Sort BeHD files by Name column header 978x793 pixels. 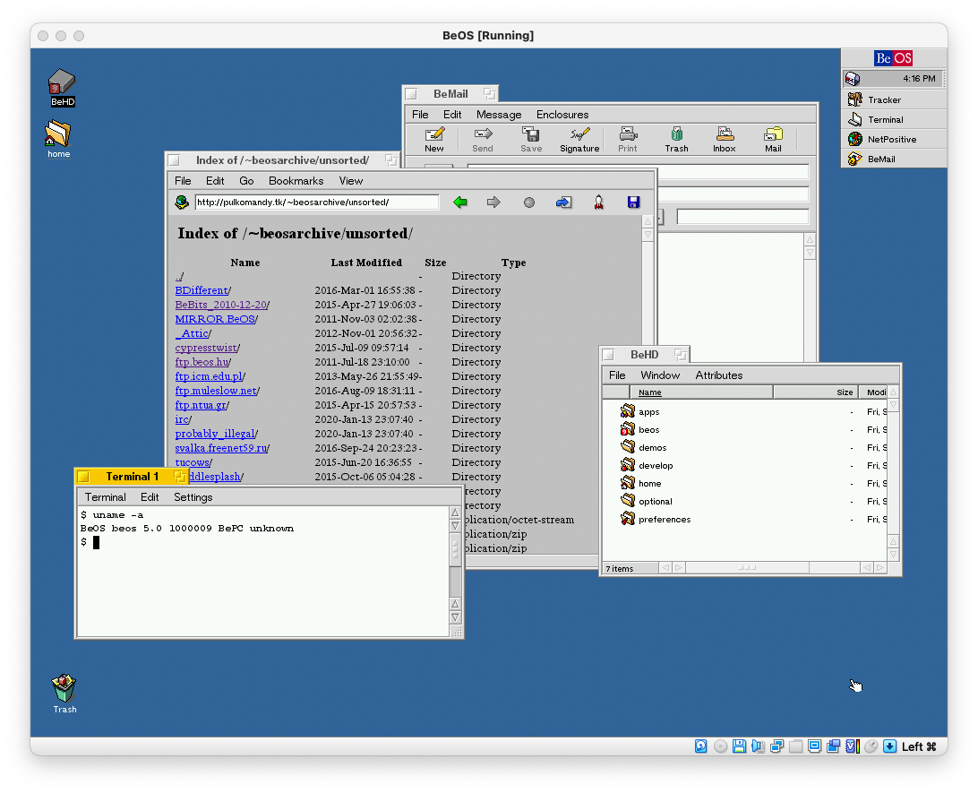click(701, 392)
